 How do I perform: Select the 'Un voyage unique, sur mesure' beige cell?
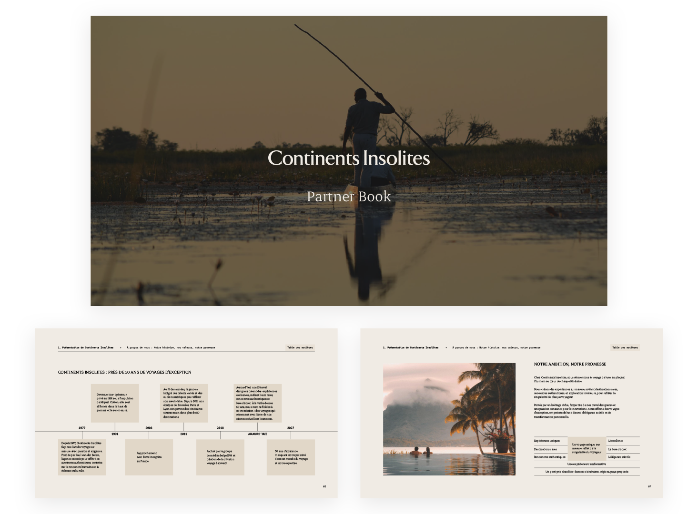point(587,448)
